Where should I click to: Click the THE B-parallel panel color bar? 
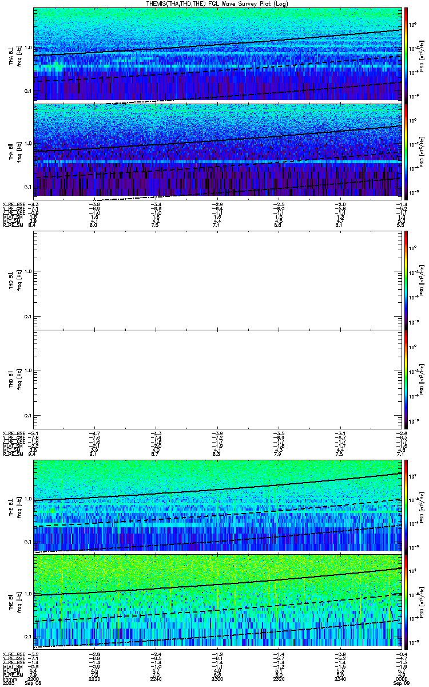coord(406,601)
